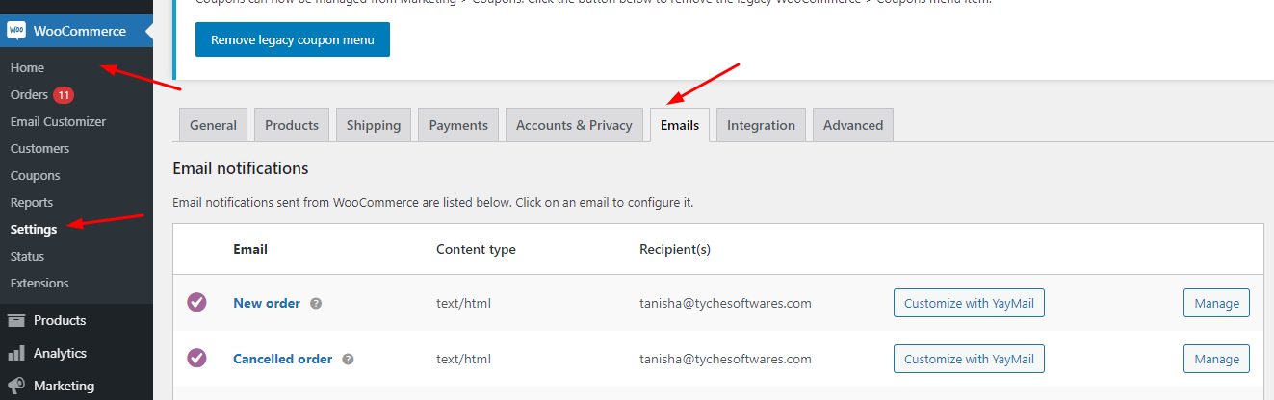Open the Analytics bar chart icon
Image resolution: width=1274 pixels, height=400 pixels.
click(x=15, y=353)
